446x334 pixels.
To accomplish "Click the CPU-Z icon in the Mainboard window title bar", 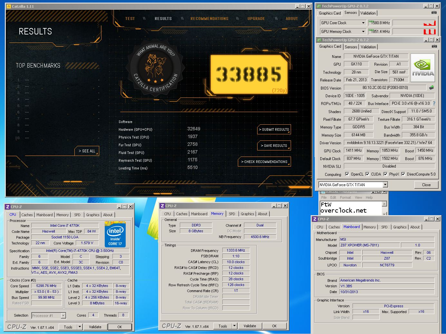I will click(x=315, y=219).
